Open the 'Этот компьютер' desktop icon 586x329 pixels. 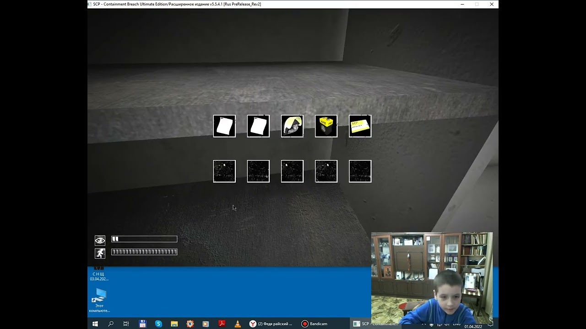click(99, 301)
